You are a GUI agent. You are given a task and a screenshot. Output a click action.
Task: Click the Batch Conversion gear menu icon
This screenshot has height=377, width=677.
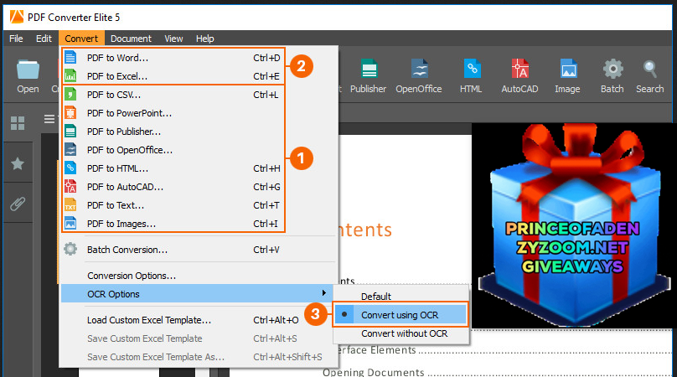pyautogui.click(x=70, y=249)
